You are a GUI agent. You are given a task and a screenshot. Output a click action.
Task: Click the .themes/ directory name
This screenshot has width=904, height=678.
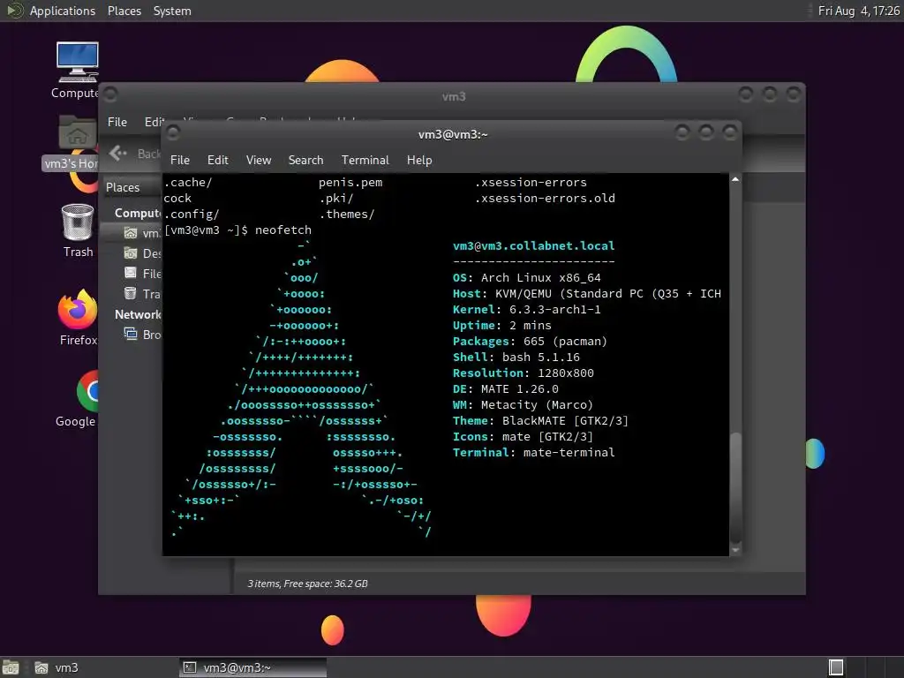coord(346,214)
